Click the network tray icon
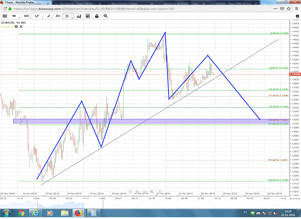This screenshot has width=301, height=219. point(270,213)
